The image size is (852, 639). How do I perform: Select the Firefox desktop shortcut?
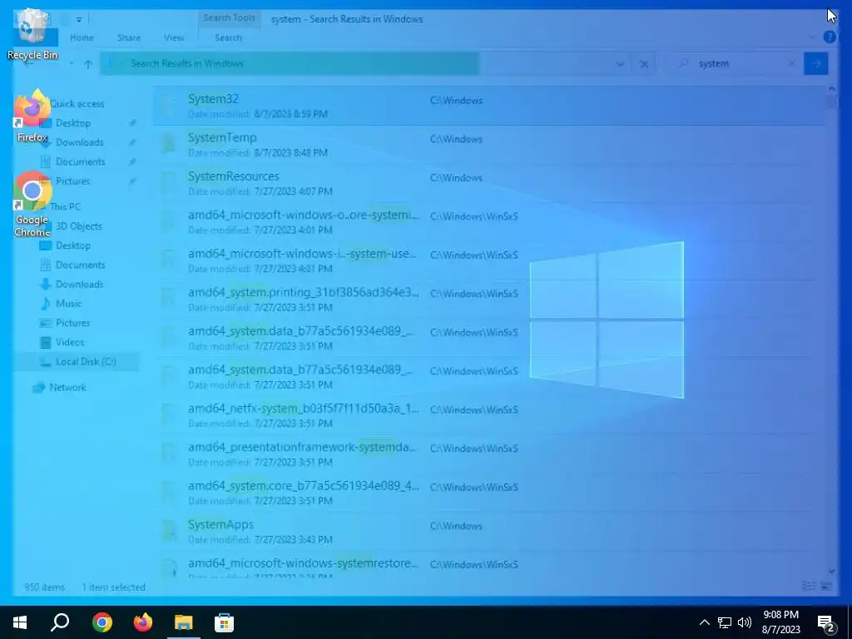point(32,116)
